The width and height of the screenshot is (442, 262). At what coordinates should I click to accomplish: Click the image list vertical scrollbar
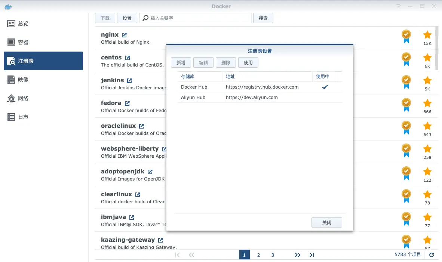pos(437,48)
